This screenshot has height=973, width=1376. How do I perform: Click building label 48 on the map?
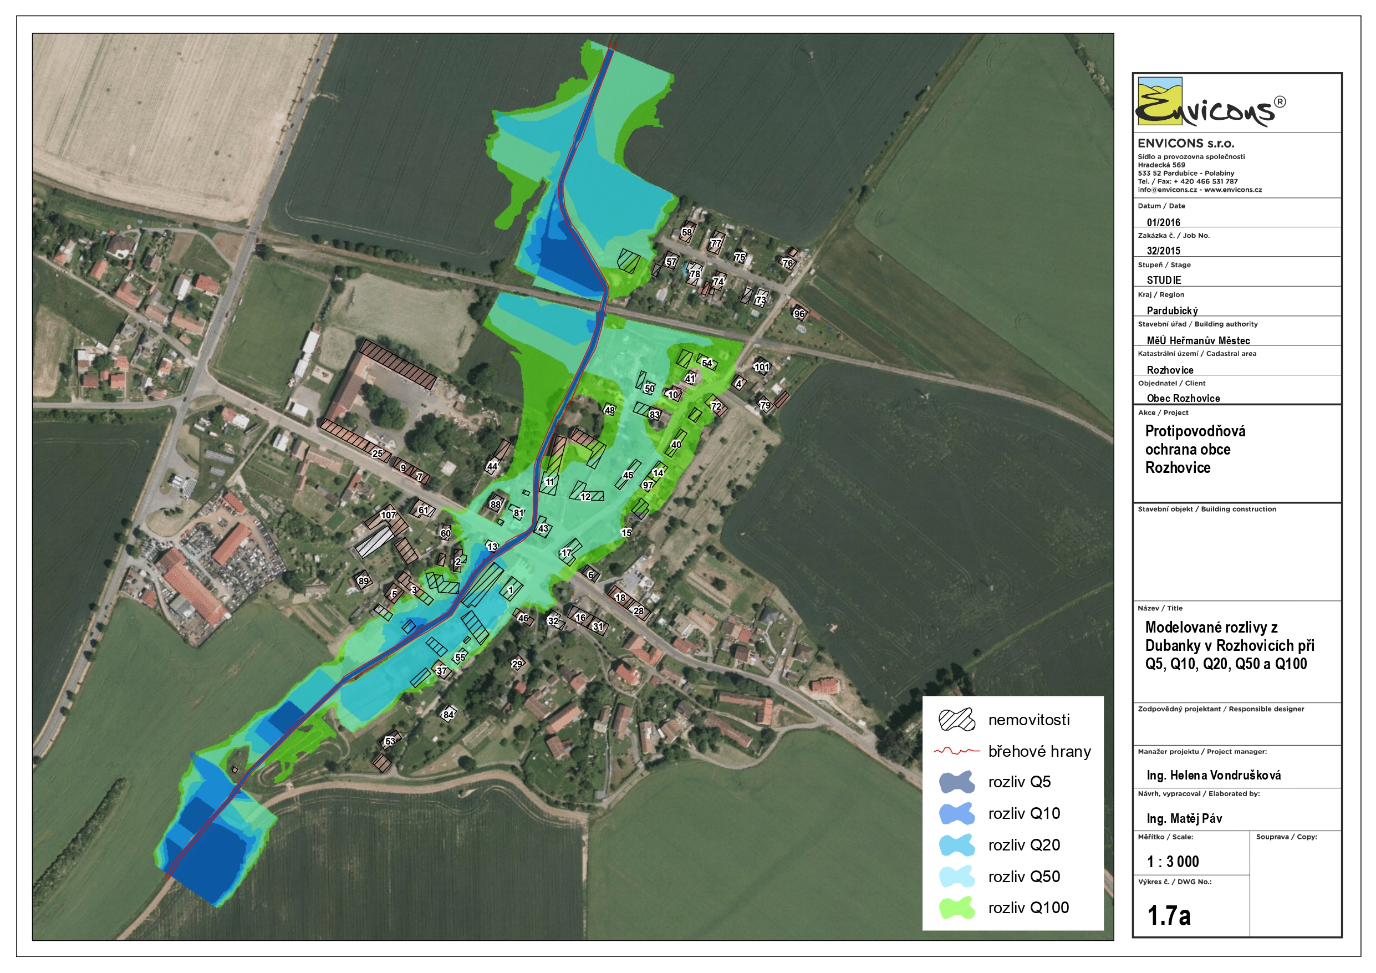[609, 411]
